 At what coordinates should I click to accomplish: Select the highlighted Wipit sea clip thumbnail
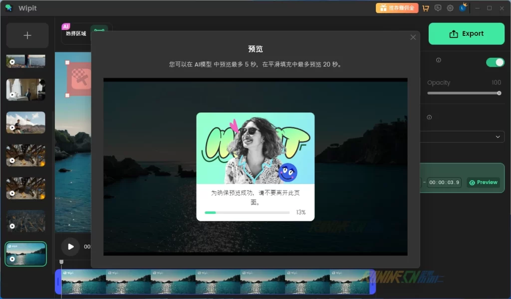(x=25, y=254)
